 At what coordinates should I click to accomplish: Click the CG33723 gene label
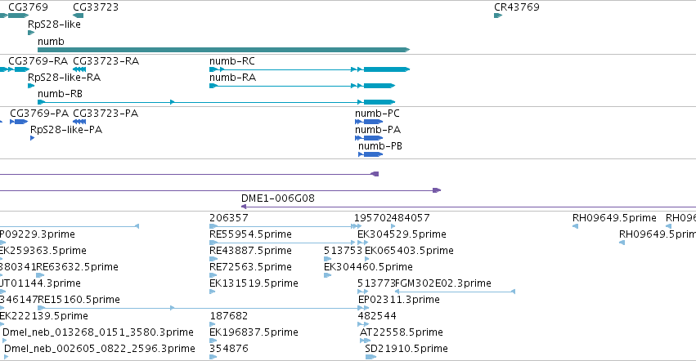[x=96, y=7]
